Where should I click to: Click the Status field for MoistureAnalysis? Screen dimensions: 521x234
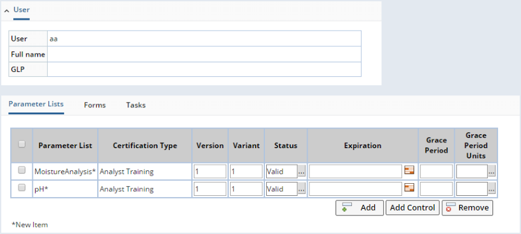point(281,172)
